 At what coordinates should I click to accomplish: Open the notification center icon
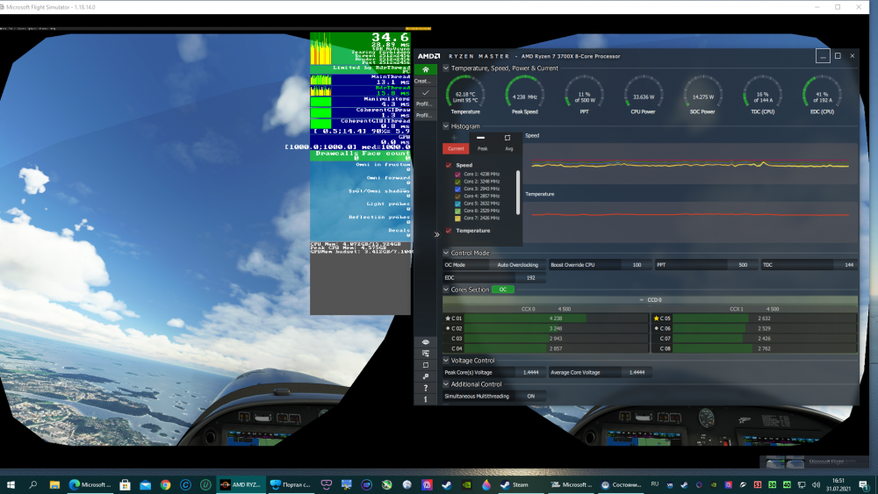(x=863, y=485)
